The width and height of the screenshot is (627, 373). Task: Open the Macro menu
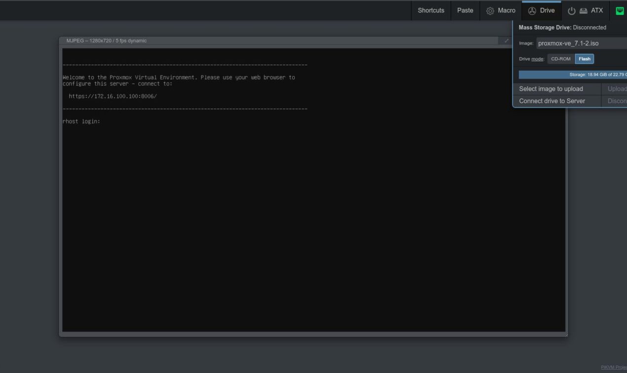click(x=501, y=10)
